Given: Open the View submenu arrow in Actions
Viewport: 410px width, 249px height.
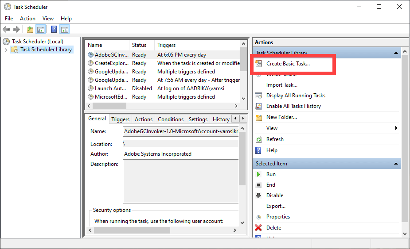Looking at the screenshot, I should point(396,128).
